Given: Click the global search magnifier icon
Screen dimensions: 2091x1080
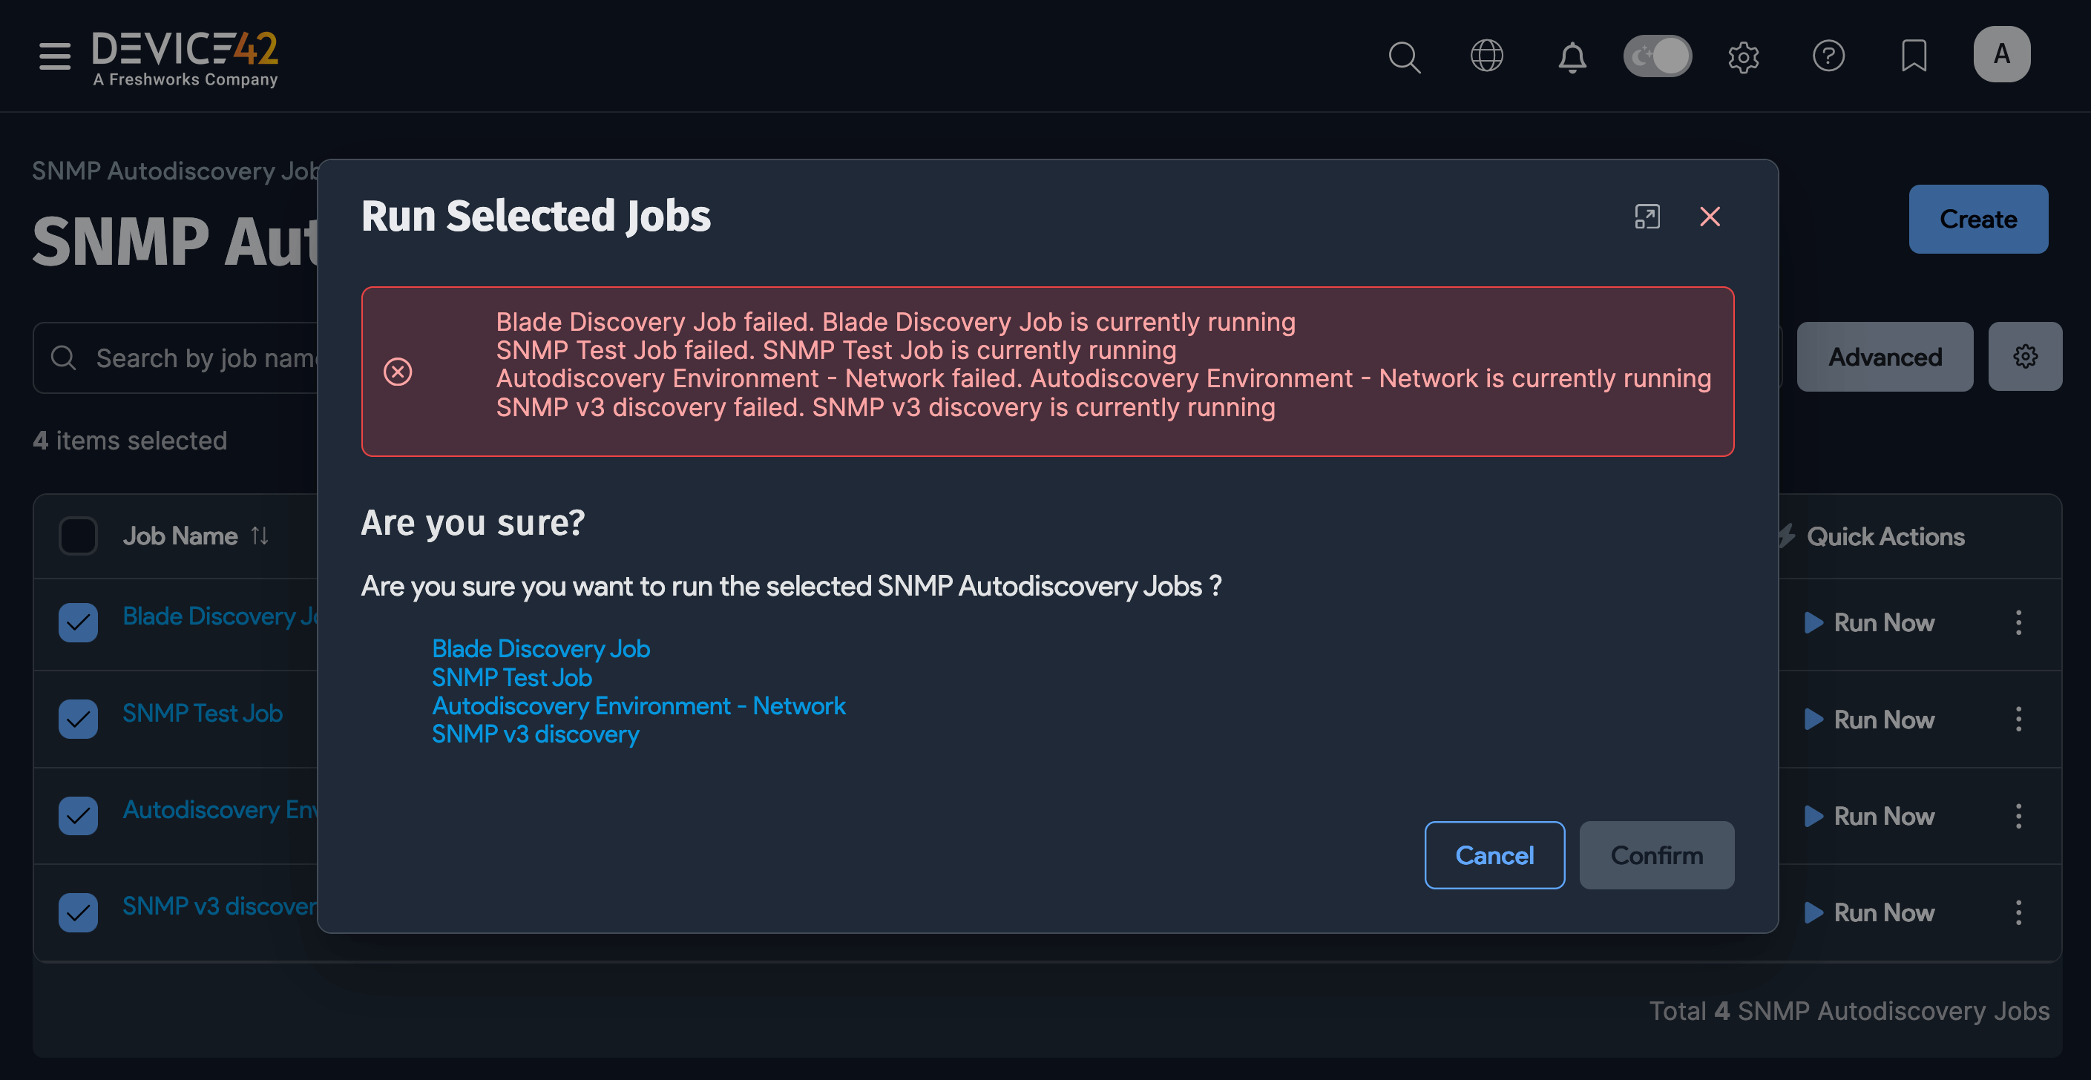Looking at the screenshot, I should [1403, 57].
